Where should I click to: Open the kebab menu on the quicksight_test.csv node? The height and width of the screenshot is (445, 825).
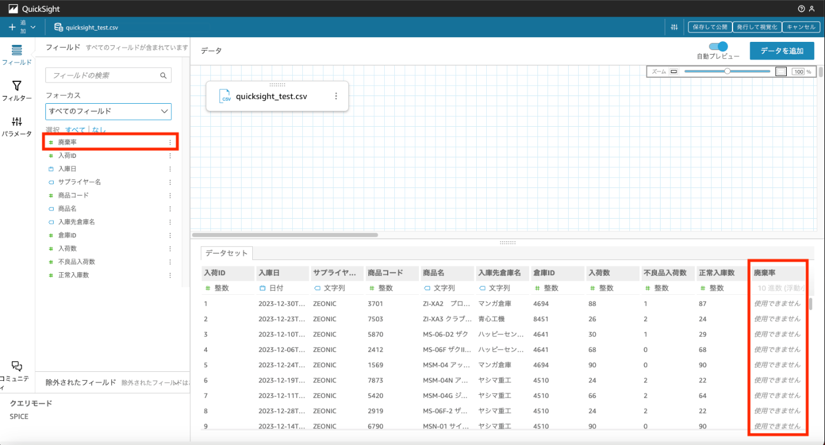point(338,96)
